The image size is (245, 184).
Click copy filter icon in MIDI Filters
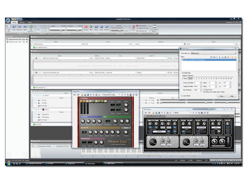[222, 57]
